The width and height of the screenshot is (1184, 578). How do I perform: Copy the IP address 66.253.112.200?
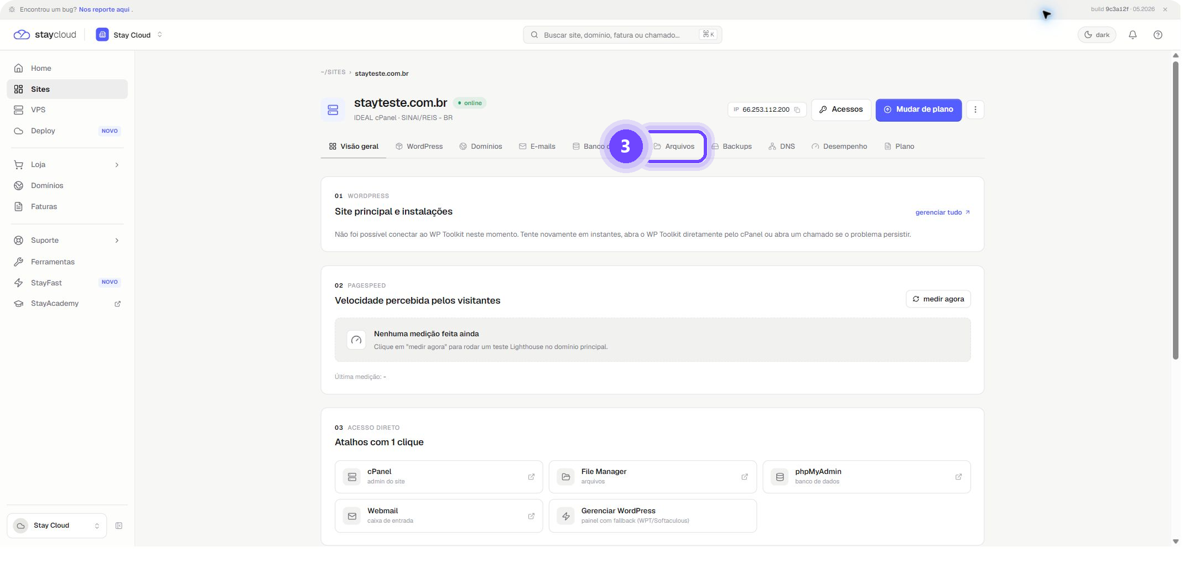[797, 110]
